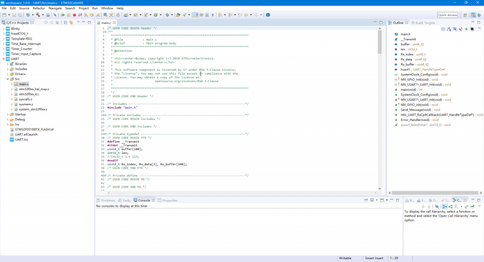484x262 pixels.
Task: Maximize the Outline panel
Action: coord(479,23)
